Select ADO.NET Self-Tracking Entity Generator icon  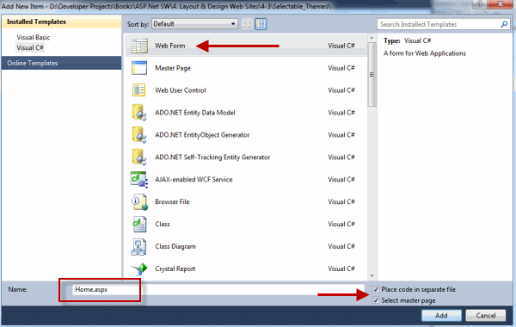click(x=139, y=157)
